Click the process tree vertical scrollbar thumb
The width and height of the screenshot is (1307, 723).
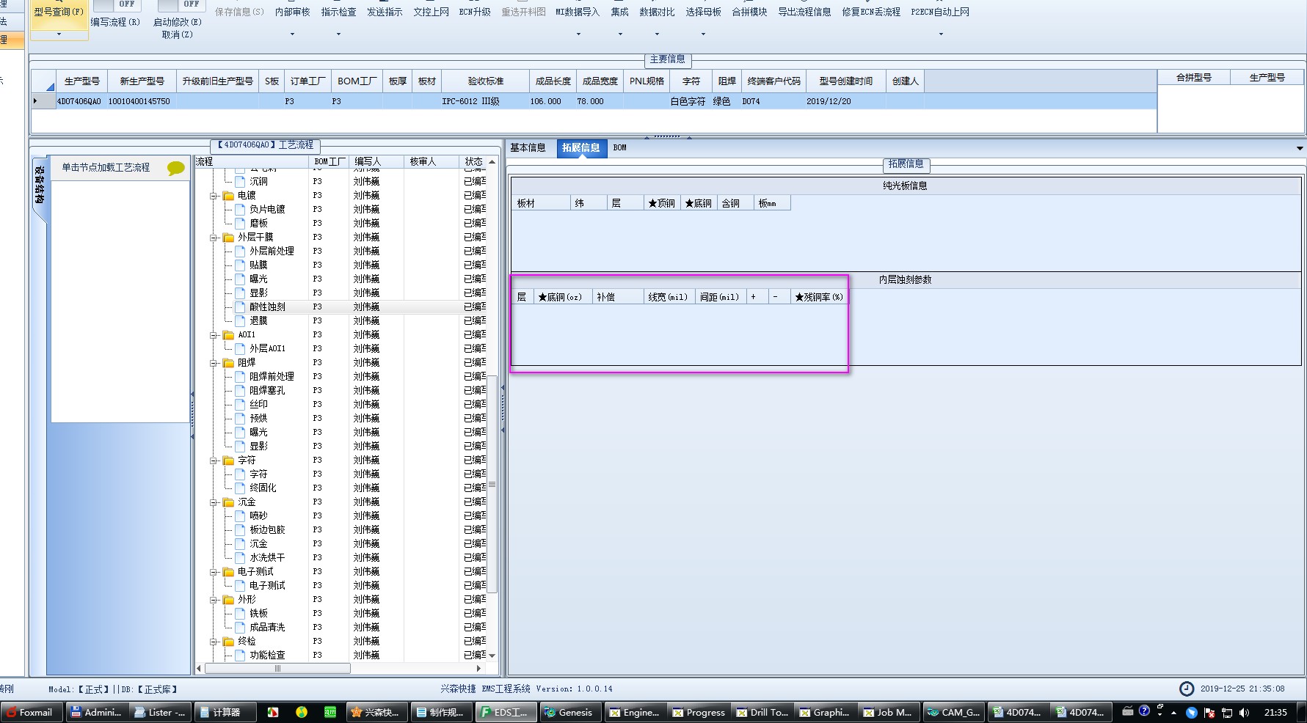pos(492,485)
